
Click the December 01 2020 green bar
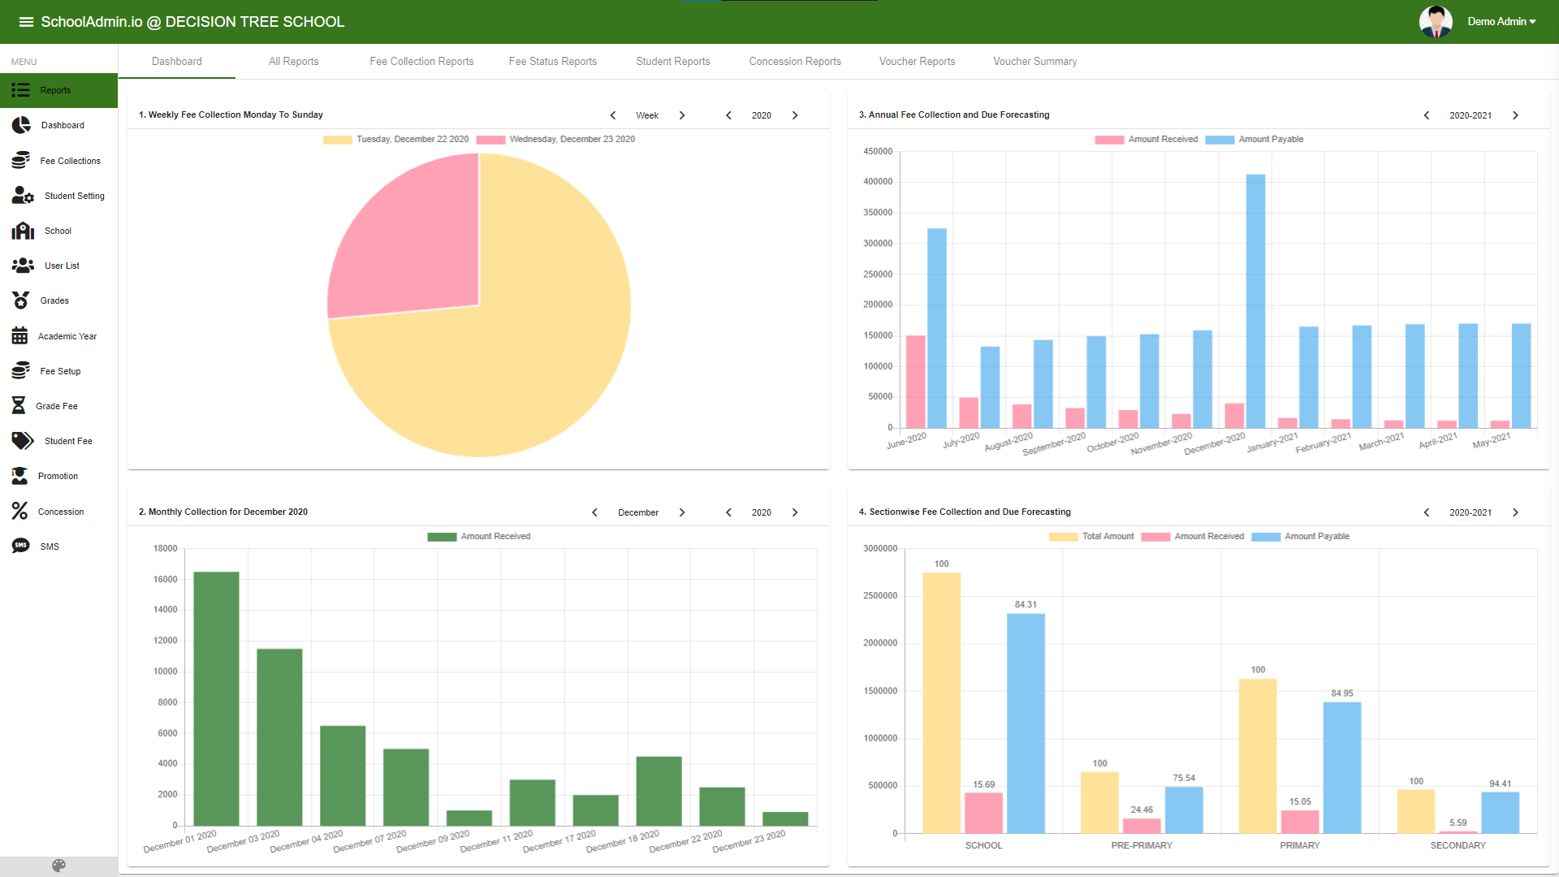pos(216,699)
